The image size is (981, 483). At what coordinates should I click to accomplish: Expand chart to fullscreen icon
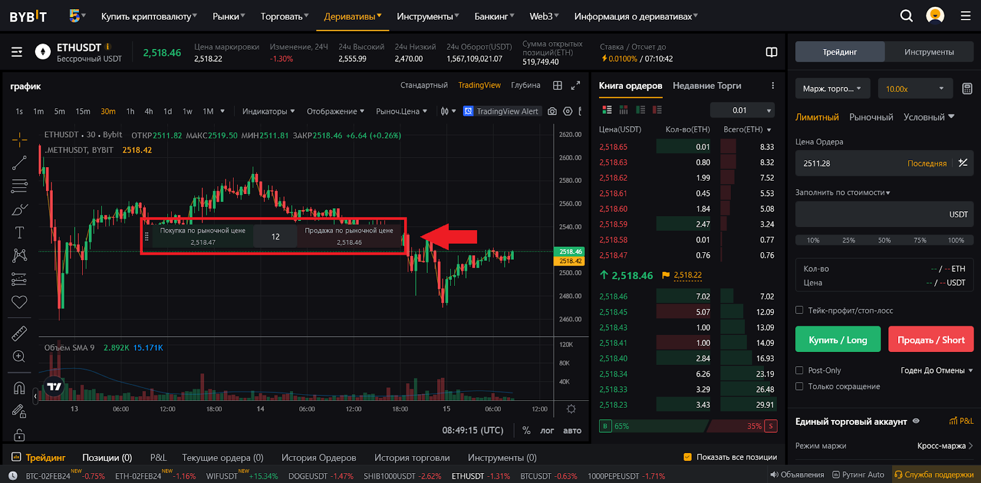point(575,86)
